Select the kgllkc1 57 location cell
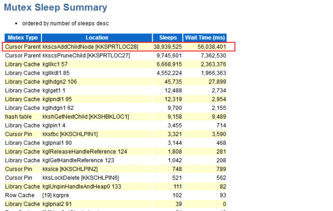Screen dimensions: 333x211 [55, 64]
